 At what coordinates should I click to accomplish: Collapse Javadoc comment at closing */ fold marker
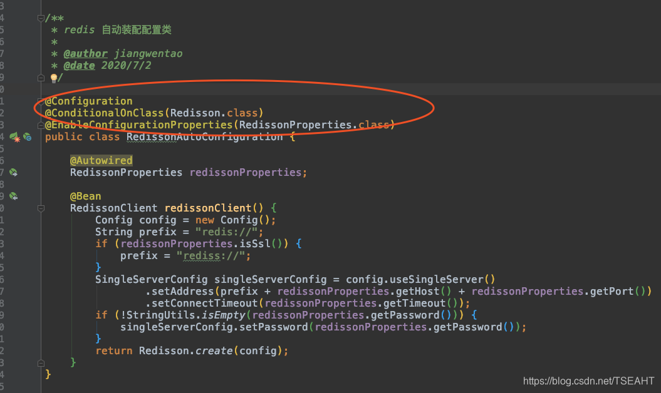click(41, 78)
